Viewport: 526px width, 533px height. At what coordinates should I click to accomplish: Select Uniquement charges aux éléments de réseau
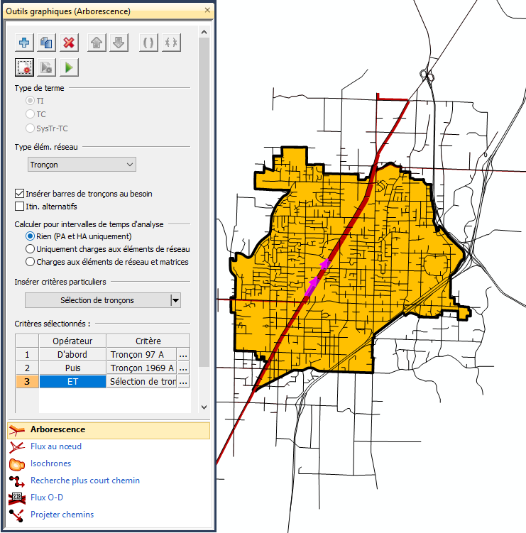click(x=30, y=249)
